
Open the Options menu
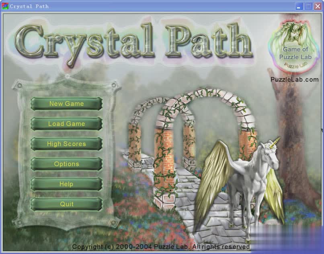tap(67, 164)
